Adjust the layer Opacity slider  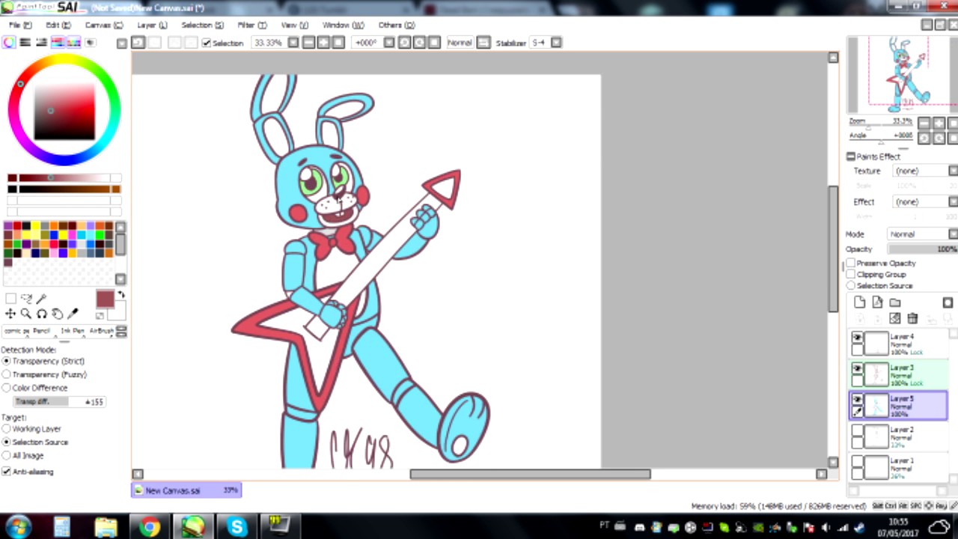pyautogui.click(x=922, y=249)
